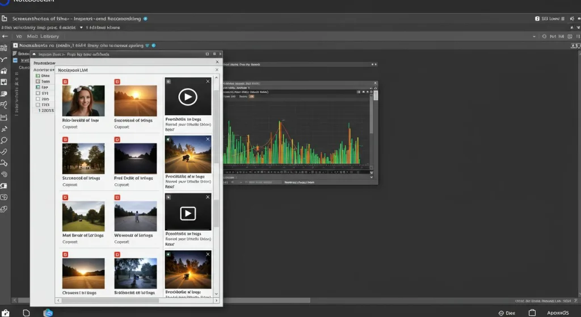Toggle the "Epp" checkbox in the list
The width and height of the screenshot is (581, 317).
point(38,87)
